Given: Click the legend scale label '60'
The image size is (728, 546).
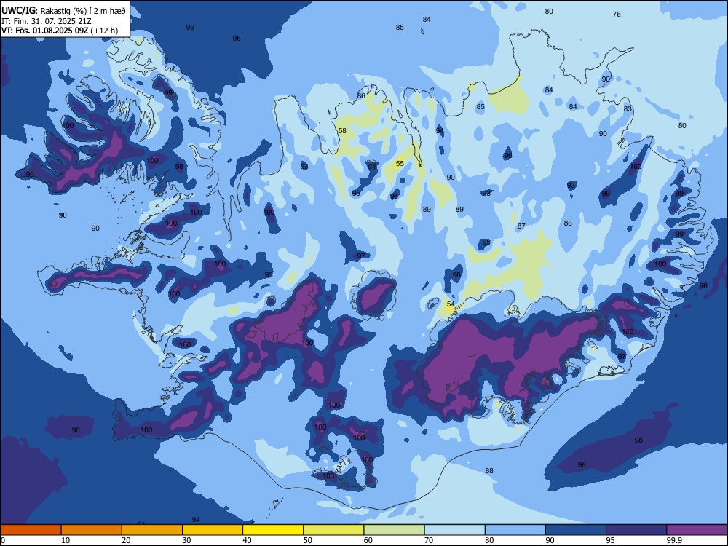Looking at the screenshot, I should point(368,540).
